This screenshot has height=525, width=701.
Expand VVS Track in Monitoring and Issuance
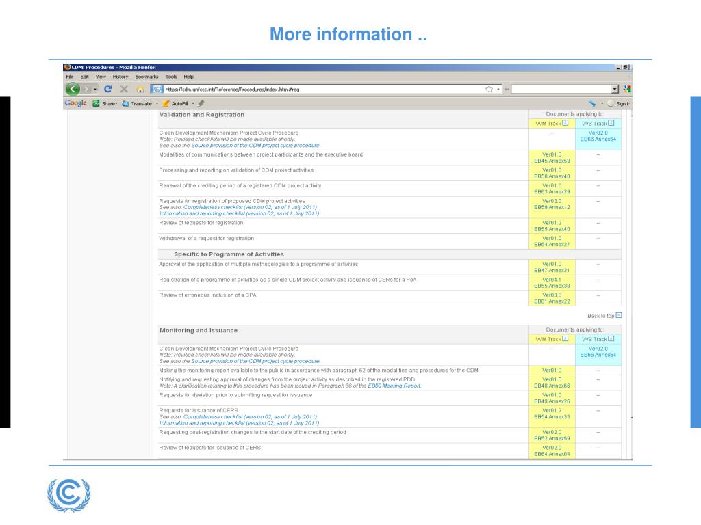pyautogui.click(x=611, y=339)
